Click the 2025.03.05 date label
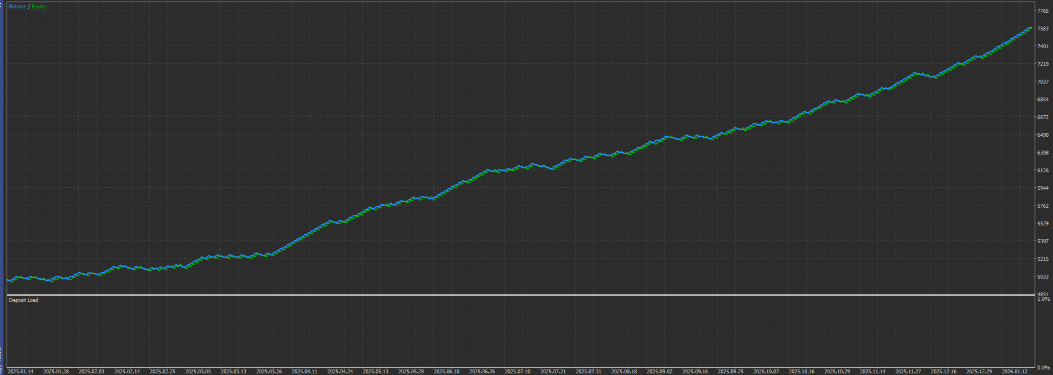1053x375 pixels. [x=198, y=372]
